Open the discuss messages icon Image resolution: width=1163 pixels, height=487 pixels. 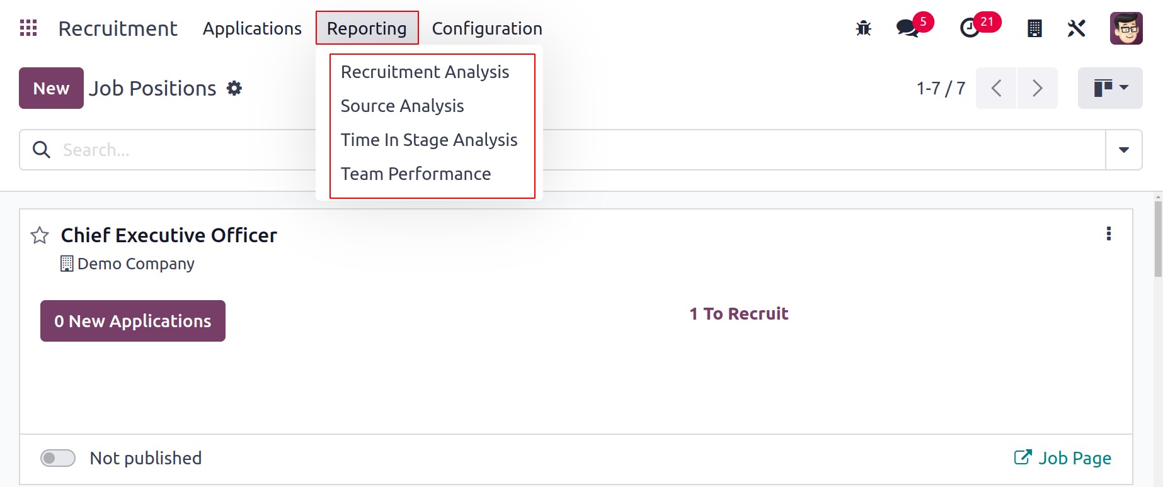pyautogui.click(x=908, y=28)
